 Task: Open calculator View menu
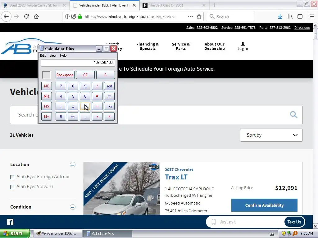(53, 55)
